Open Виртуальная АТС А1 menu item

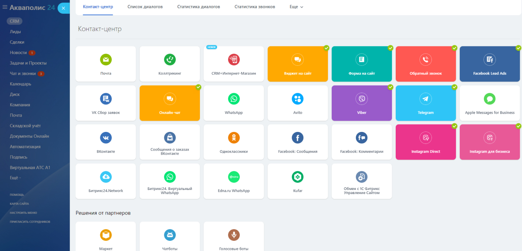(x=30, y=168)
